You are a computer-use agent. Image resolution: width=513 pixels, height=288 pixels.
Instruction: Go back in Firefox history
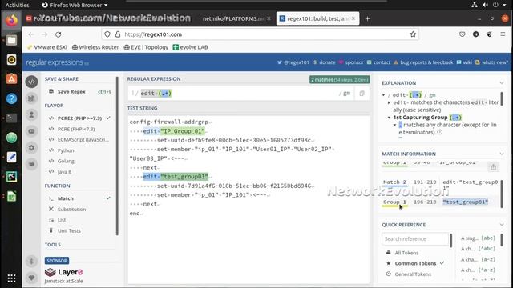pyautogui.click(x=31, y=34)
